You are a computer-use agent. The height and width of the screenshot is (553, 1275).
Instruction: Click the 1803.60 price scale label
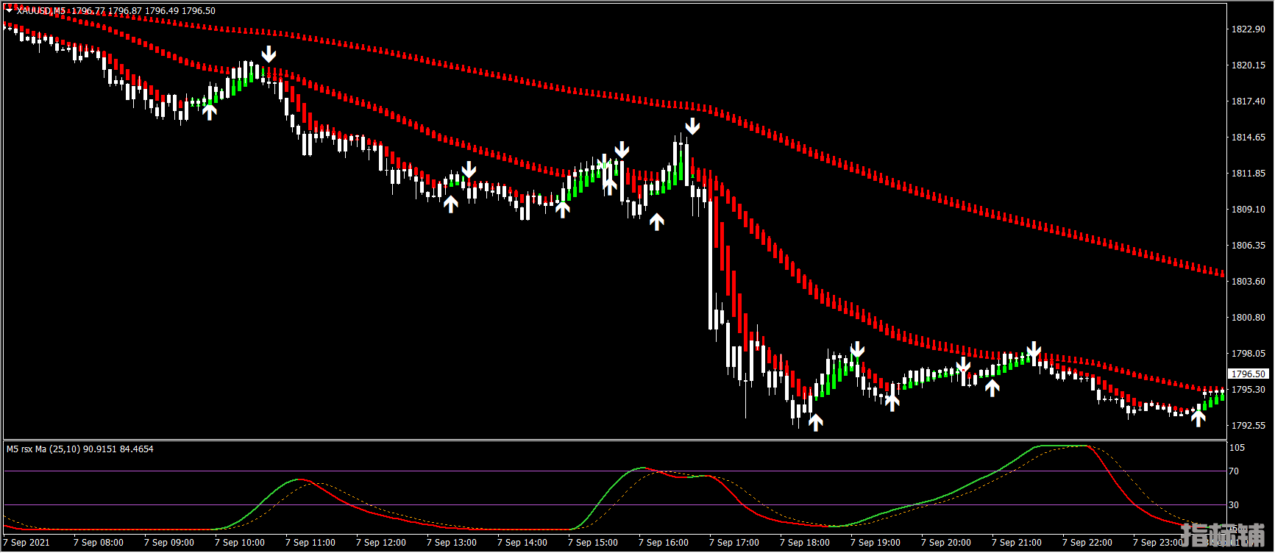[1249, 282]
